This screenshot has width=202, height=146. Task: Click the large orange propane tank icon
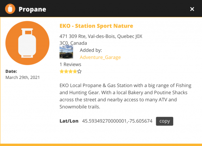(27, 43)
